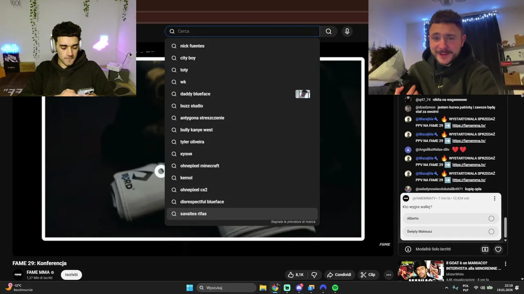This screenshot has height=294, width=524.
Task: Click the AngelikaWalas-d8v chat avatar
Action: (x=408, y=150)
